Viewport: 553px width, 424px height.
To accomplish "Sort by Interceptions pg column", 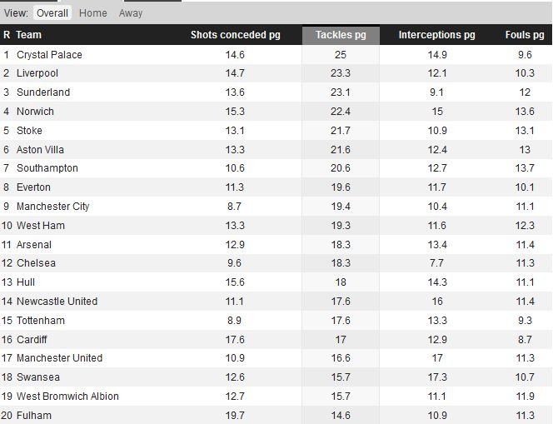I will (436, 34).
